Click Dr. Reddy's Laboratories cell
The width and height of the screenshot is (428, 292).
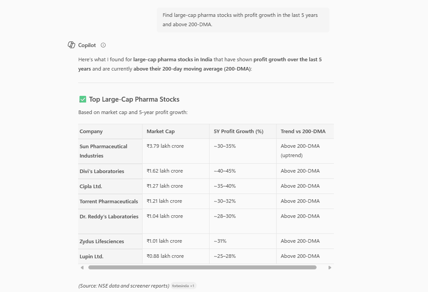click(109, 217)
